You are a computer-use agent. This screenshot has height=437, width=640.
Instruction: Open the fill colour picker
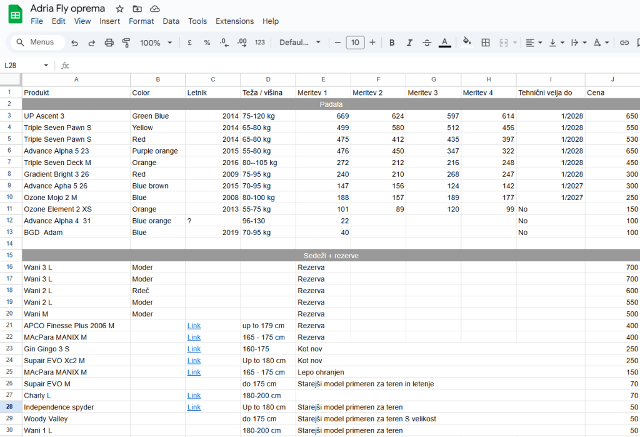point(466,43)
